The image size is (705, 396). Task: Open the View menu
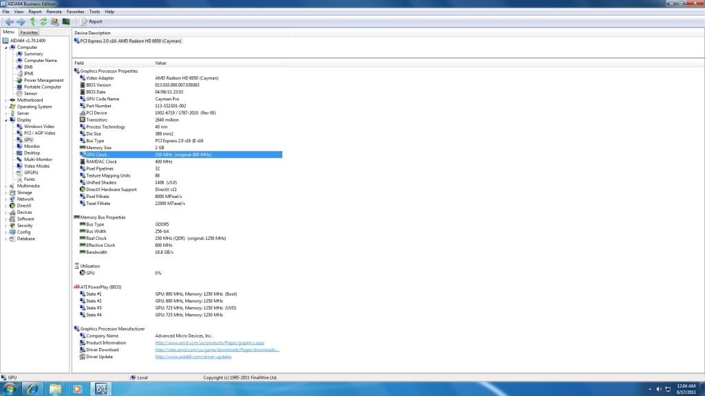[x=19, y=12]
